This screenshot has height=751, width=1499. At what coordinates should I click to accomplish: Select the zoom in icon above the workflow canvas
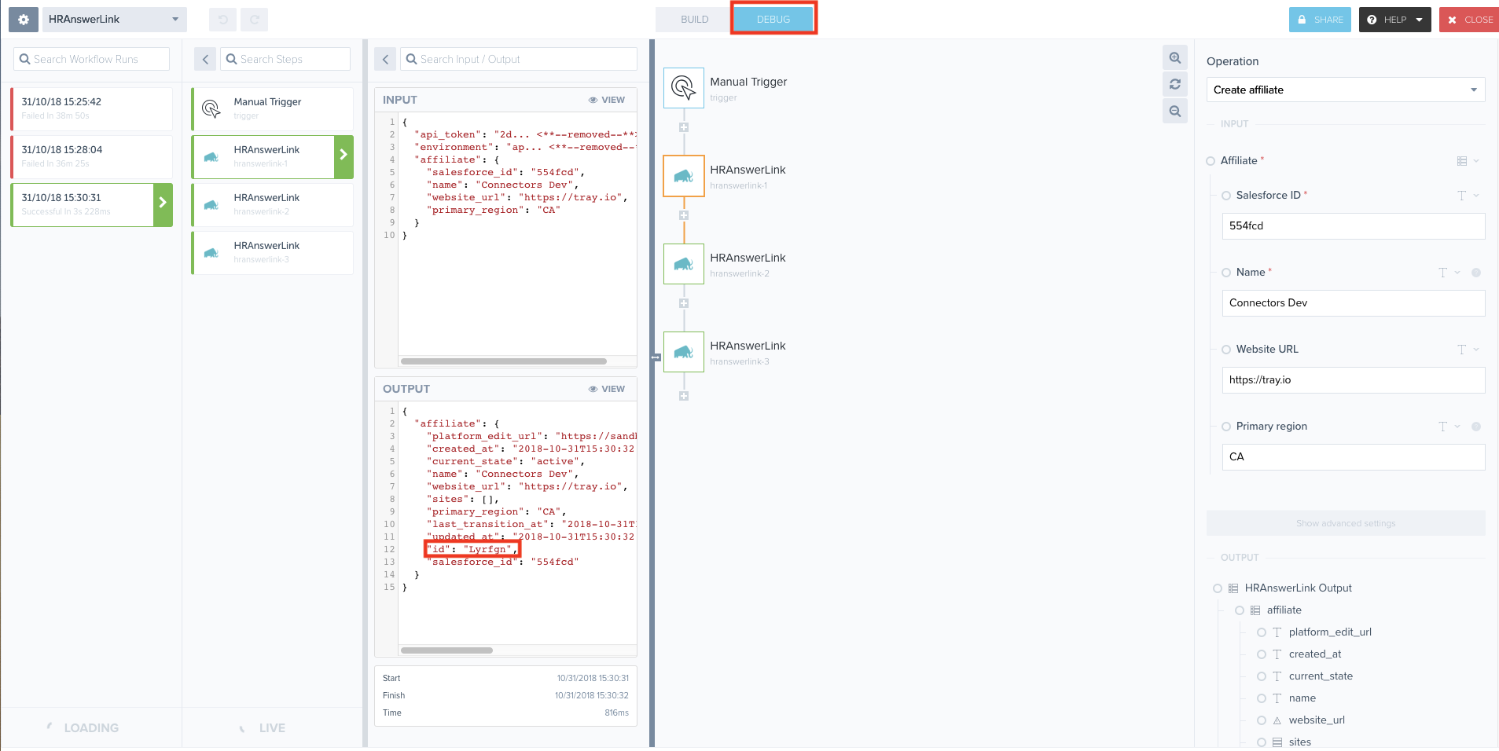(1174, 57)
